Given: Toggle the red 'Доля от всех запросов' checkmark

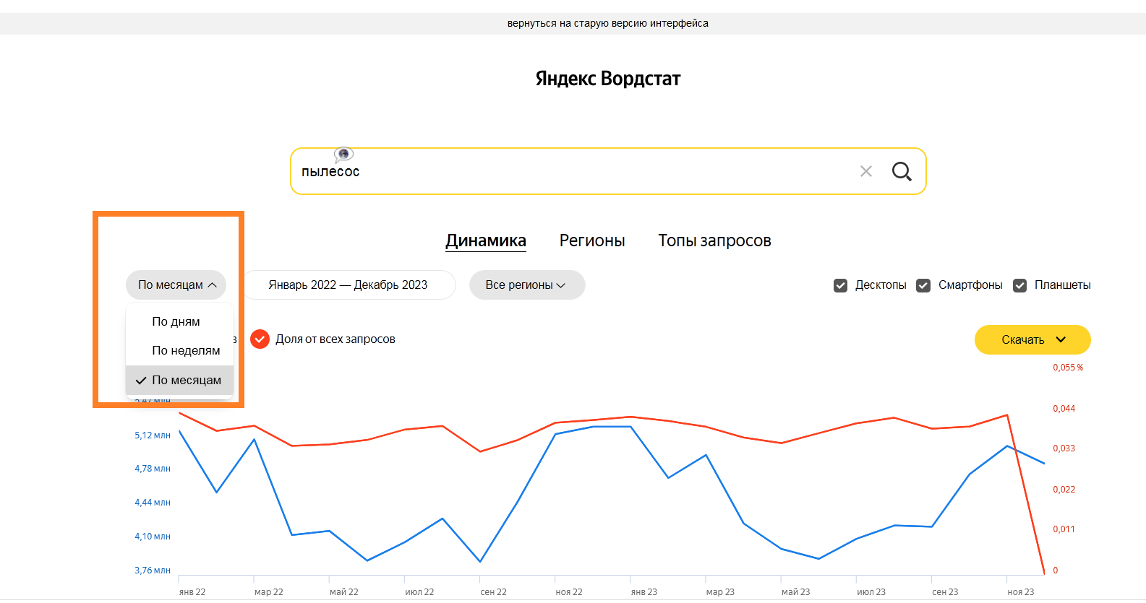Looking at the screenshot, I should click(260, 339).
